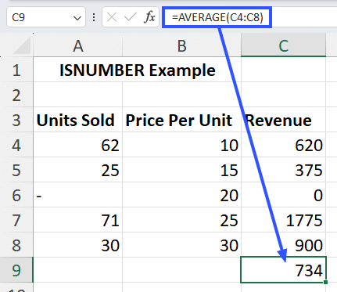Select empty cell B2

coord(181,95)
